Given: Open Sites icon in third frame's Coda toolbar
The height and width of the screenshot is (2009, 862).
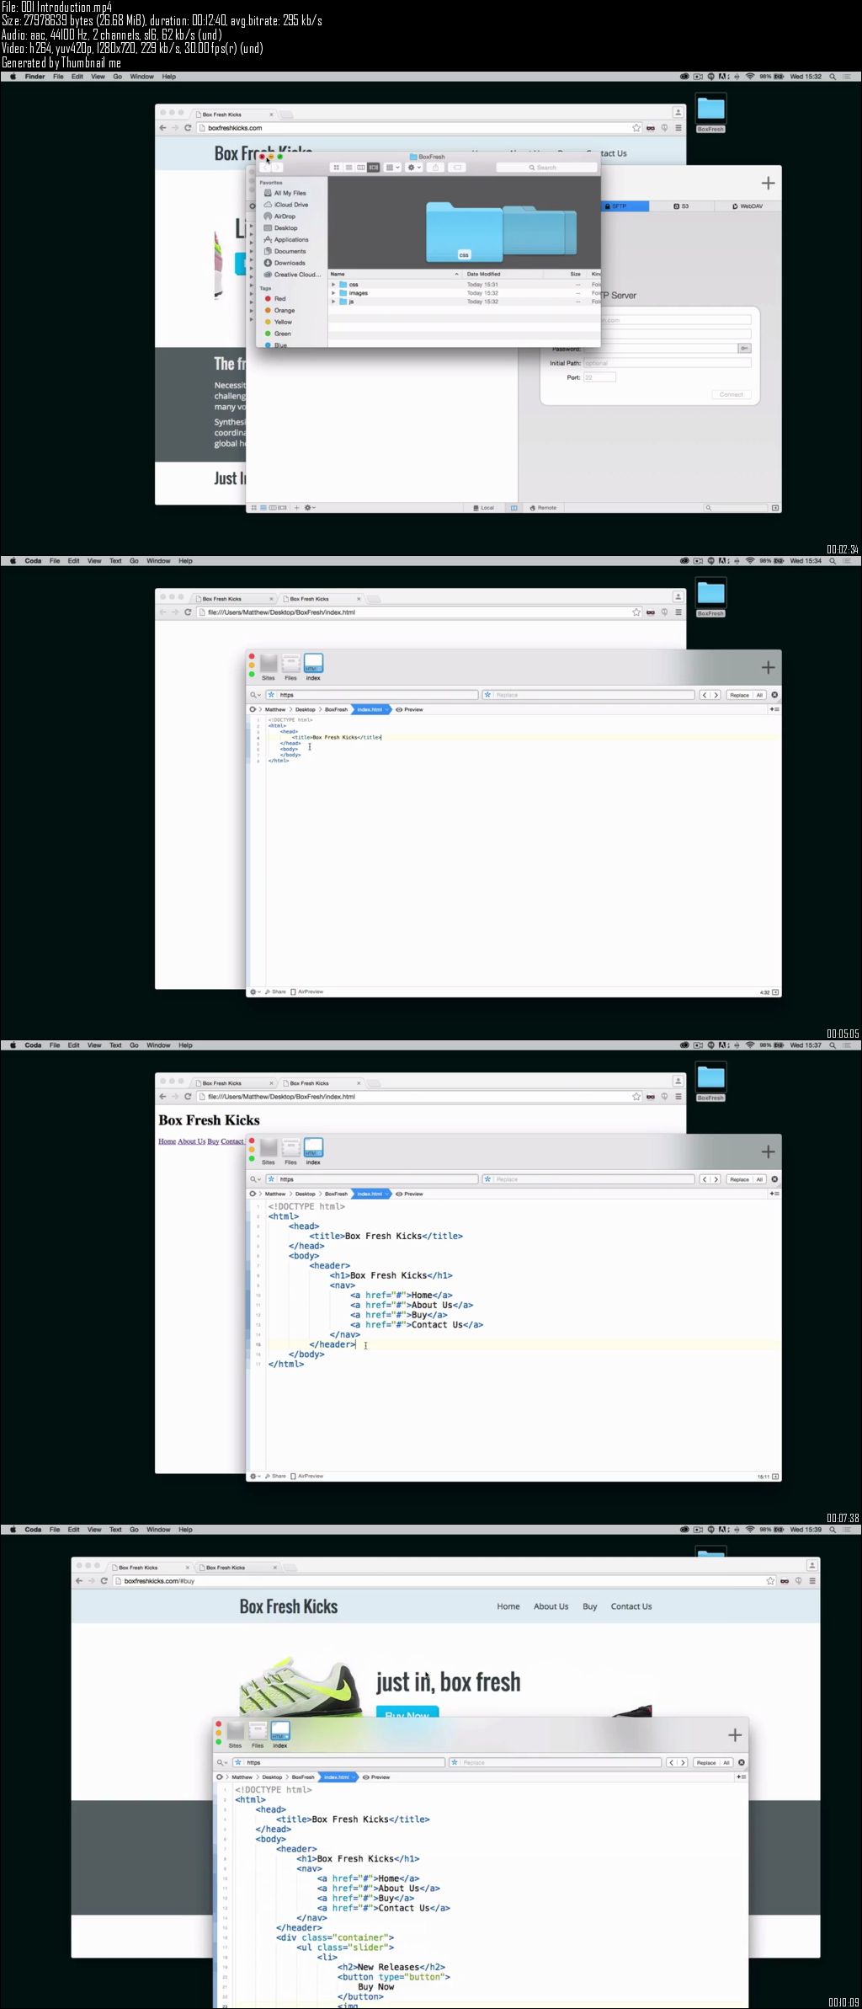Looking at the screenshot, I should (269, 1151).
